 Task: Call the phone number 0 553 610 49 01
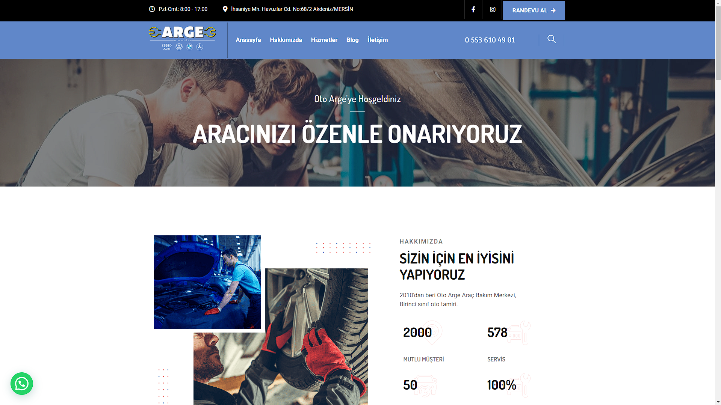coord(490,40)
